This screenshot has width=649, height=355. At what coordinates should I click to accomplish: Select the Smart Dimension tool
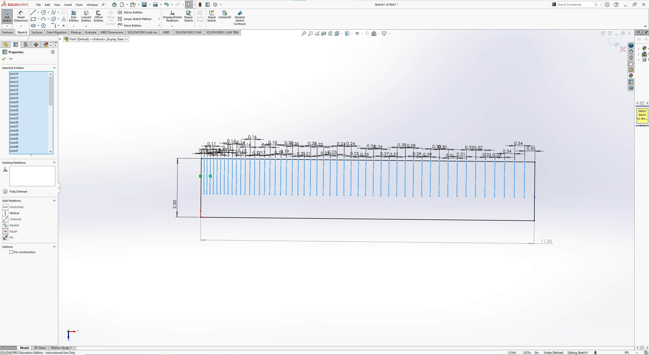click(21, 16)
